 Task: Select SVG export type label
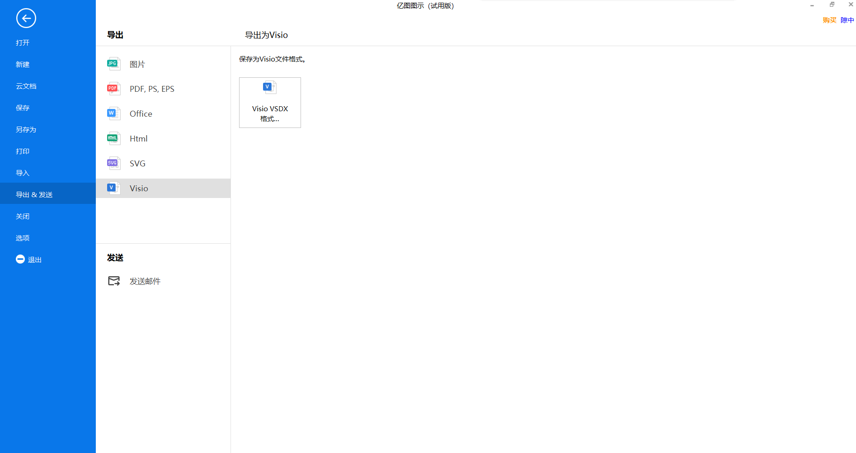tap(137, 164)
